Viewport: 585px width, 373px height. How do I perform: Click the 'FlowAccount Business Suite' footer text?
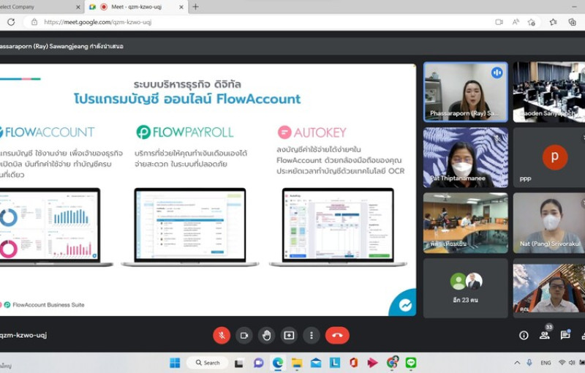pyautogui.click(x=48, y=305)
